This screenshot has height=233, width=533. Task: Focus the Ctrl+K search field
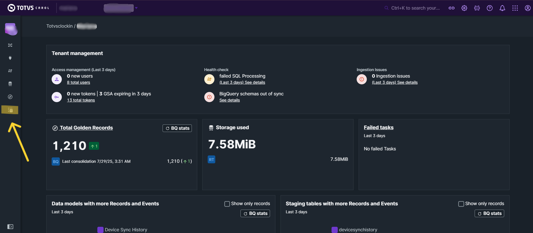[415, 8]
